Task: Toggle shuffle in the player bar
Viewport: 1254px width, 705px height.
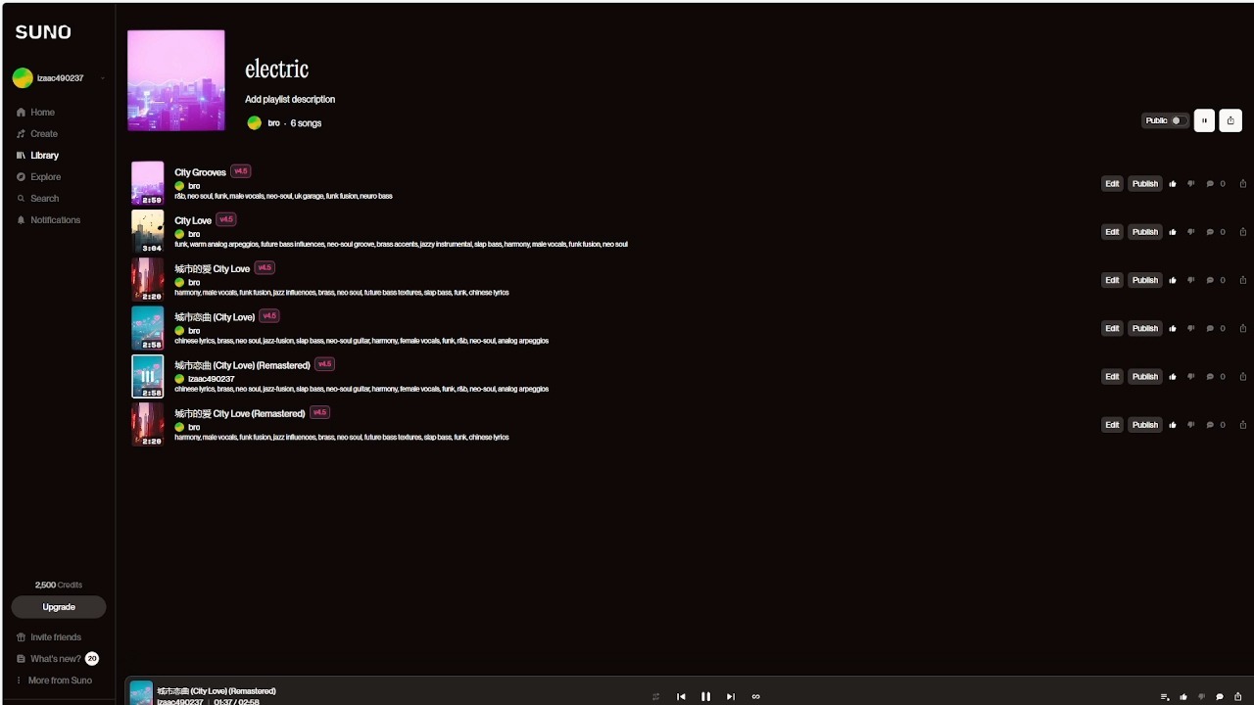Action: pyautogui.click(x=655, y=697)
